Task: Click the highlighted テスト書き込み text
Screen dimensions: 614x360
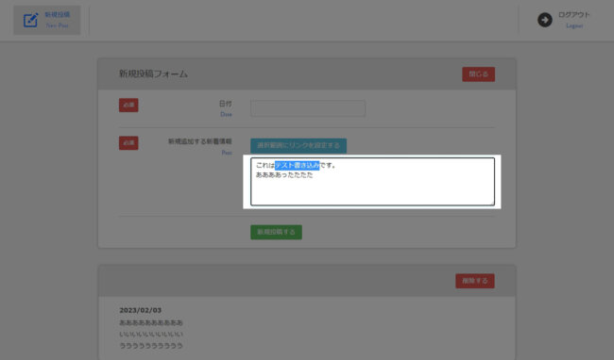Action: [298, 166]
